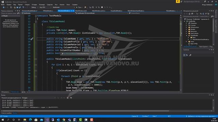Switch to TSPlateModel.cs tab
Screen dimensions: 218x122
(48, 11)
